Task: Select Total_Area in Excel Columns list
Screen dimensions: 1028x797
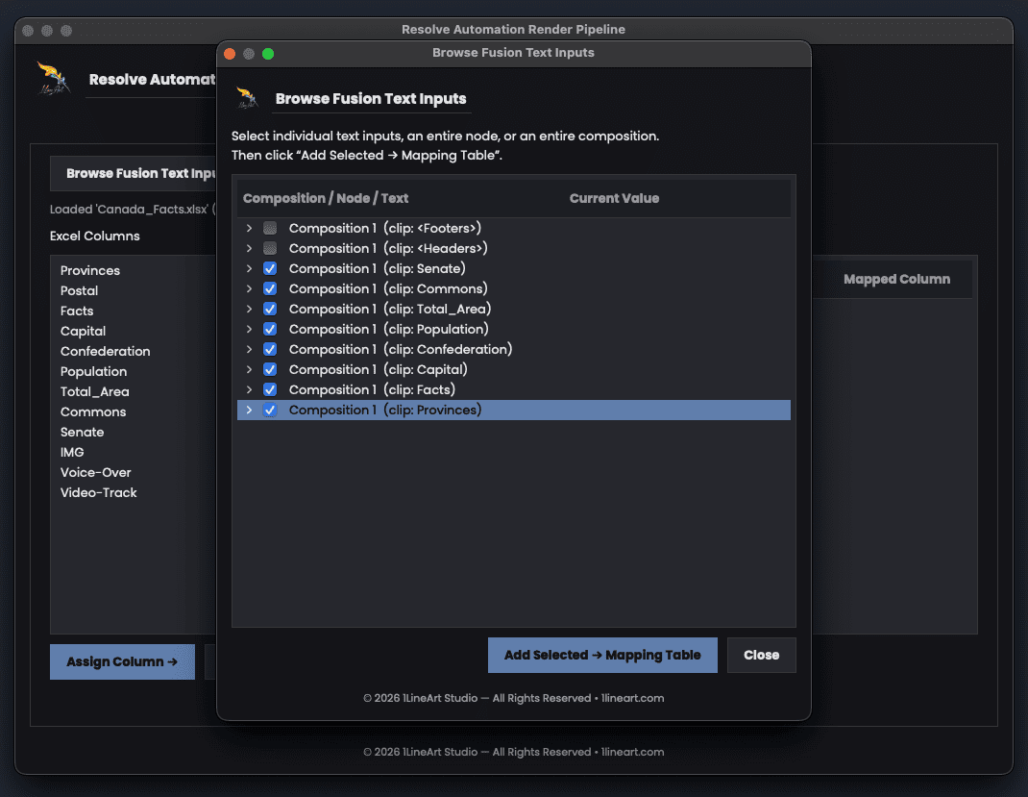Action: tap(94, 391)
